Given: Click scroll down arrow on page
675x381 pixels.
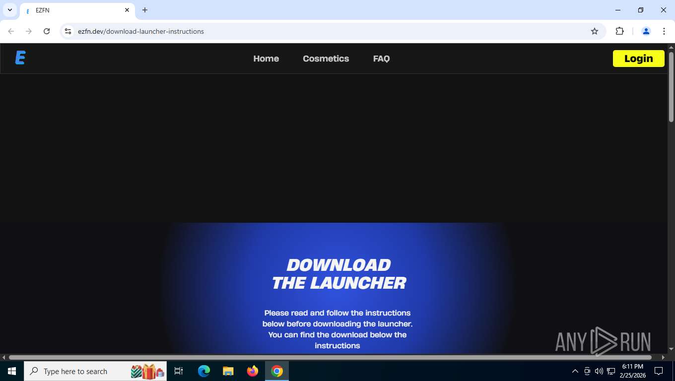Looking at the screenshot, I should tap(671, 349).
